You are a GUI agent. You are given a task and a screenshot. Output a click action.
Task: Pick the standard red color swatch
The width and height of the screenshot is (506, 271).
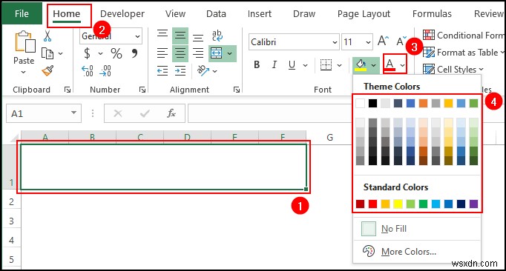click(x=372, y=204)
